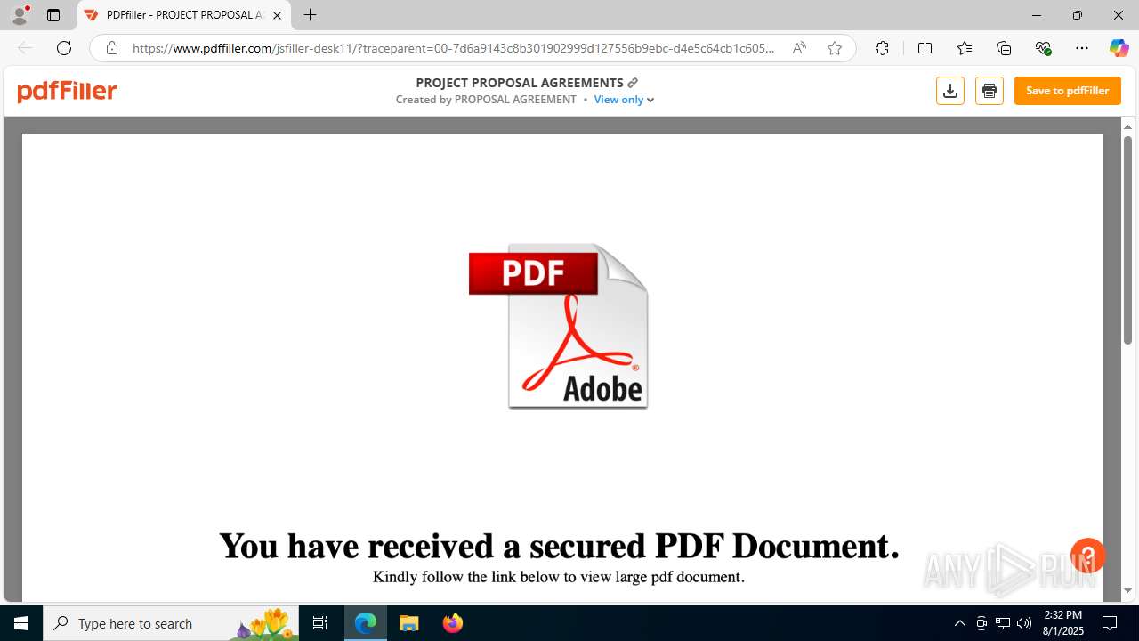
Task: Open Edge Settings and more menu
Action: coord(1082,48)
